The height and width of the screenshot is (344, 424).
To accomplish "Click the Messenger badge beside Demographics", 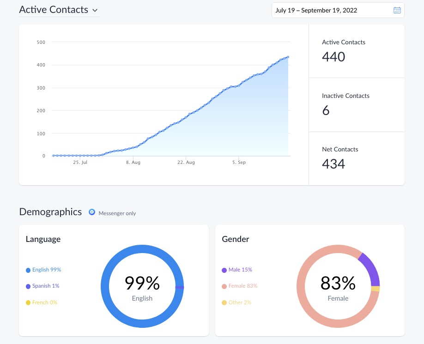I will [x=92, y=212].
